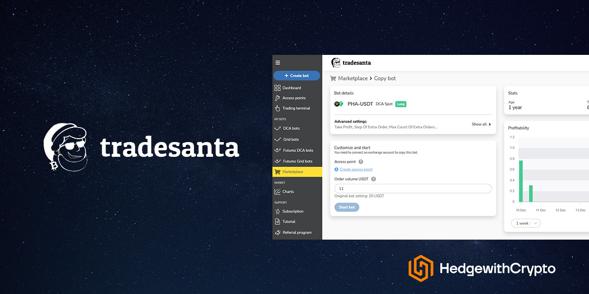Select the Referral program icon
This screenshot has height=294, width=589.
pyautogui.click(x=278, y=232)
